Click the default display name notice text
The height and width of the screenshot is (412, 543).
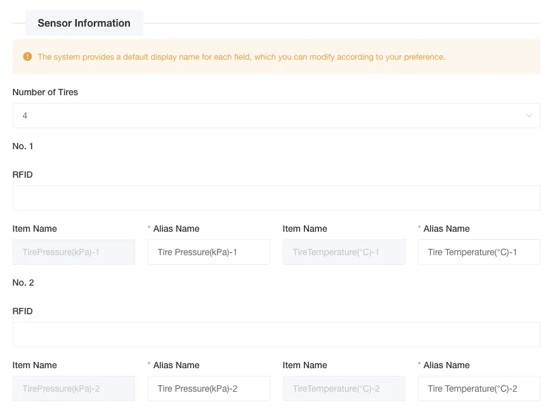[x=241, y=56]
